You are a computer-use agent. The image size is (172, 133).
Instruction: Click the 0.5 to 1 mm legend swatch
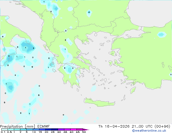(11, 129)
